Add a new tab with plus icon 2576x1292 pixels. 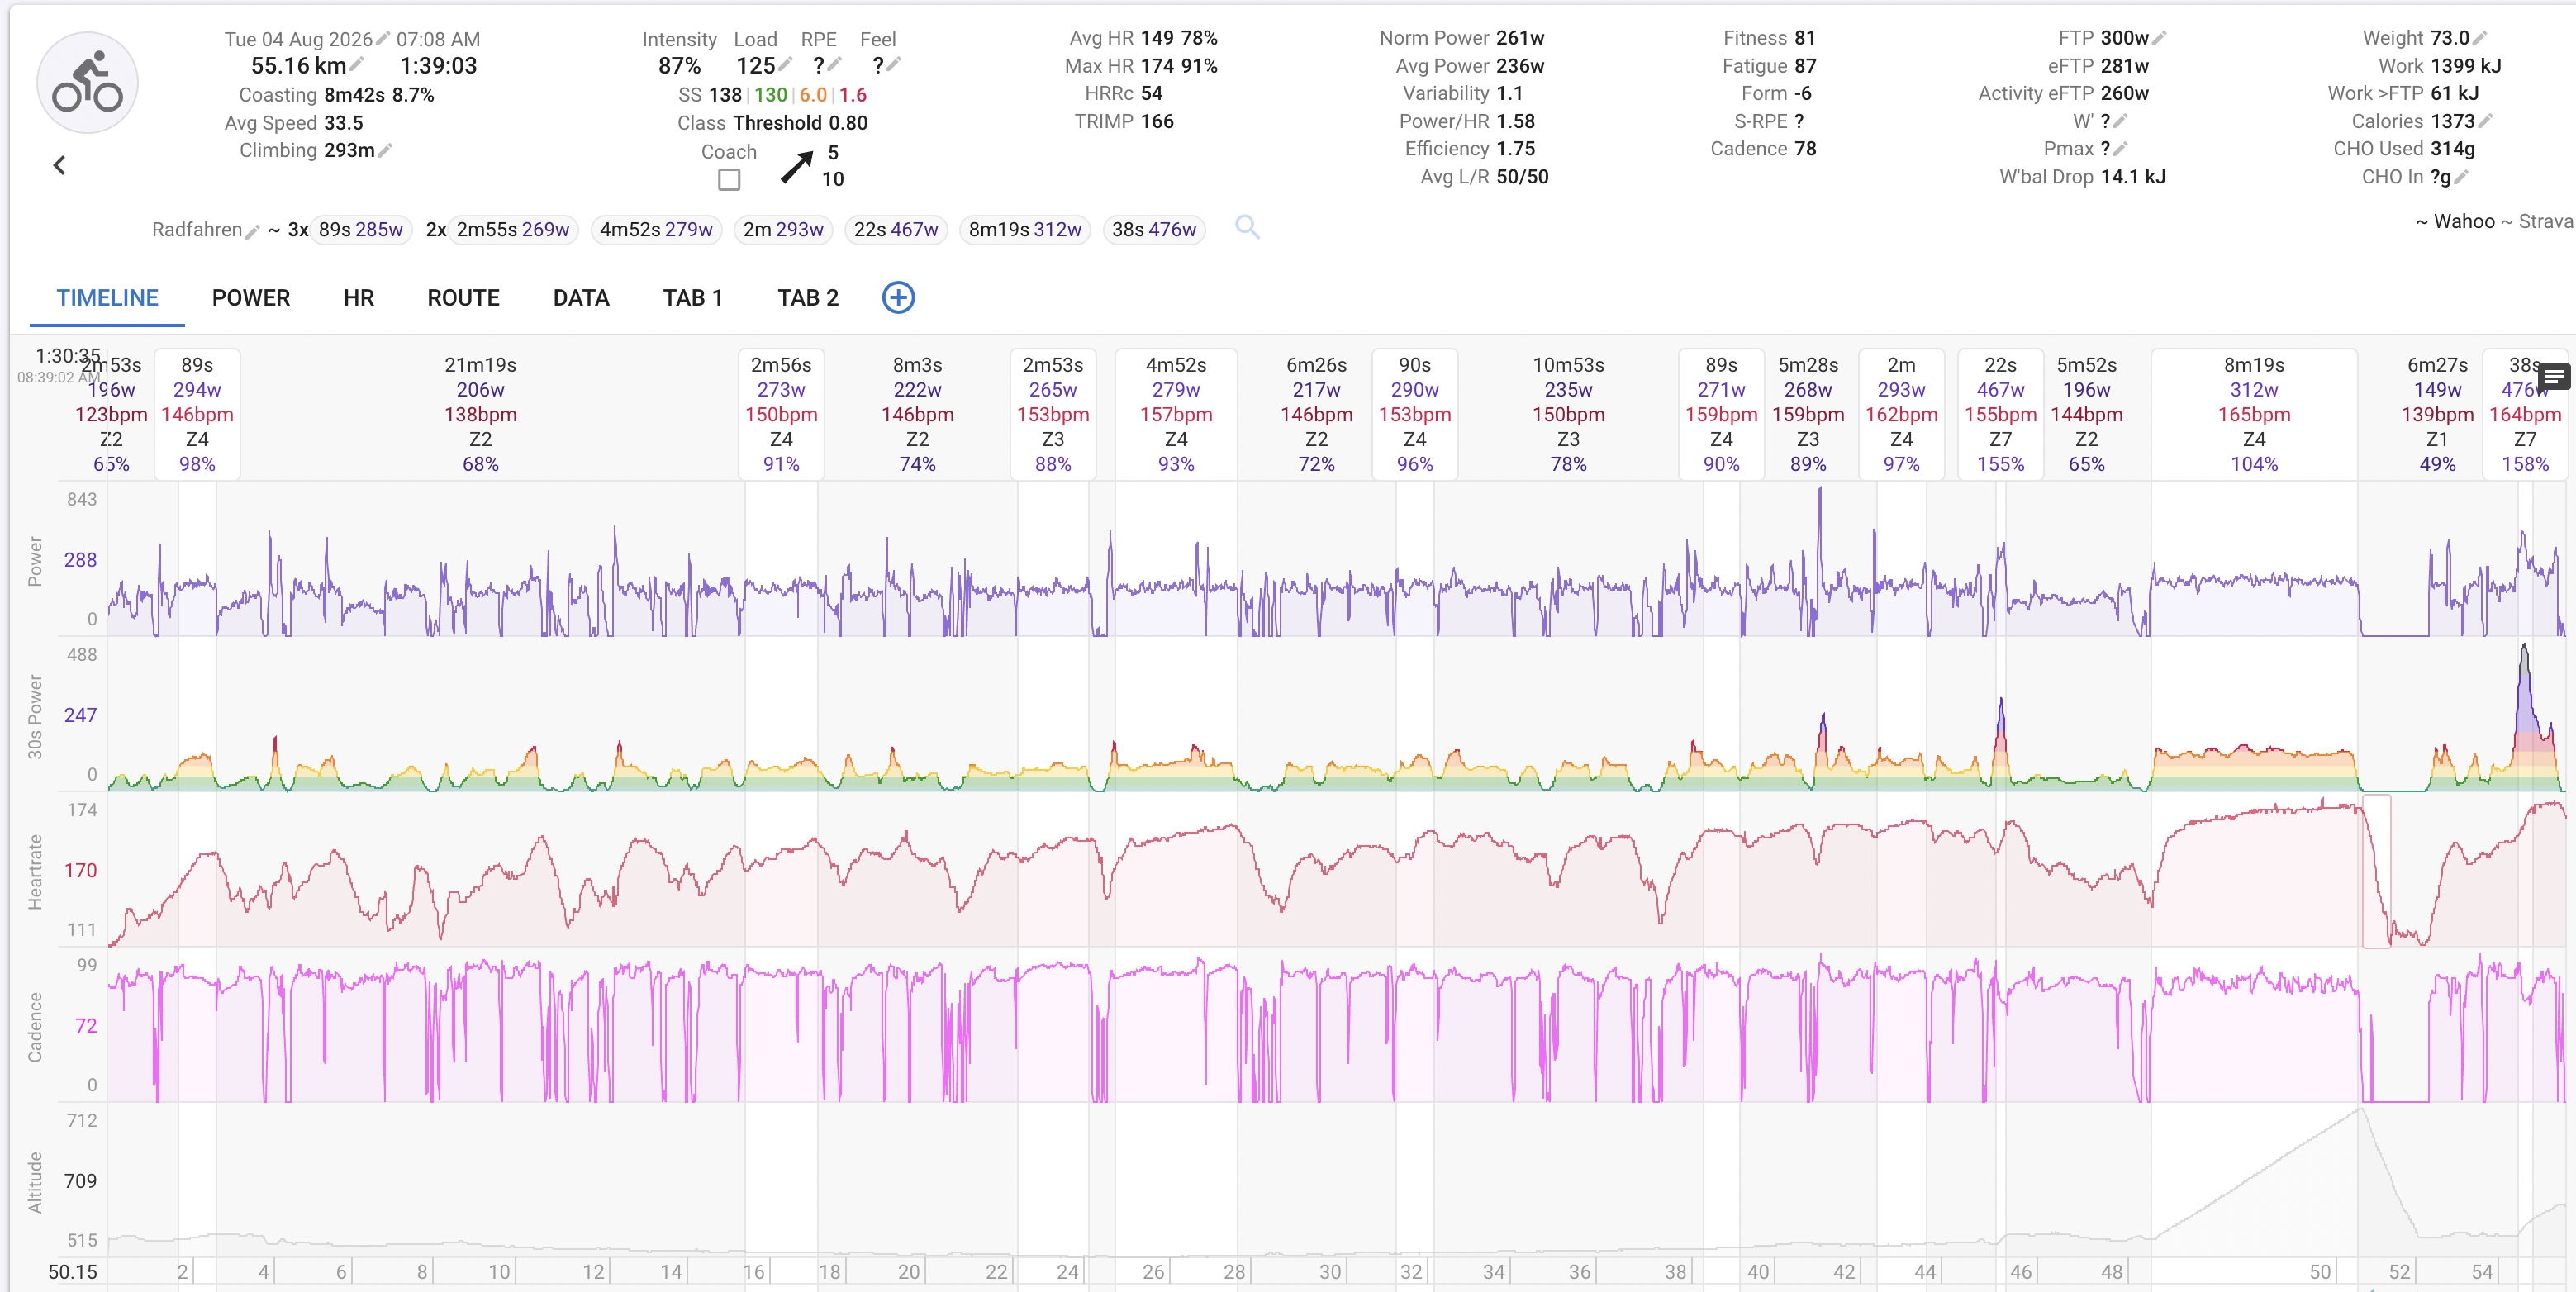coord(898,297)
